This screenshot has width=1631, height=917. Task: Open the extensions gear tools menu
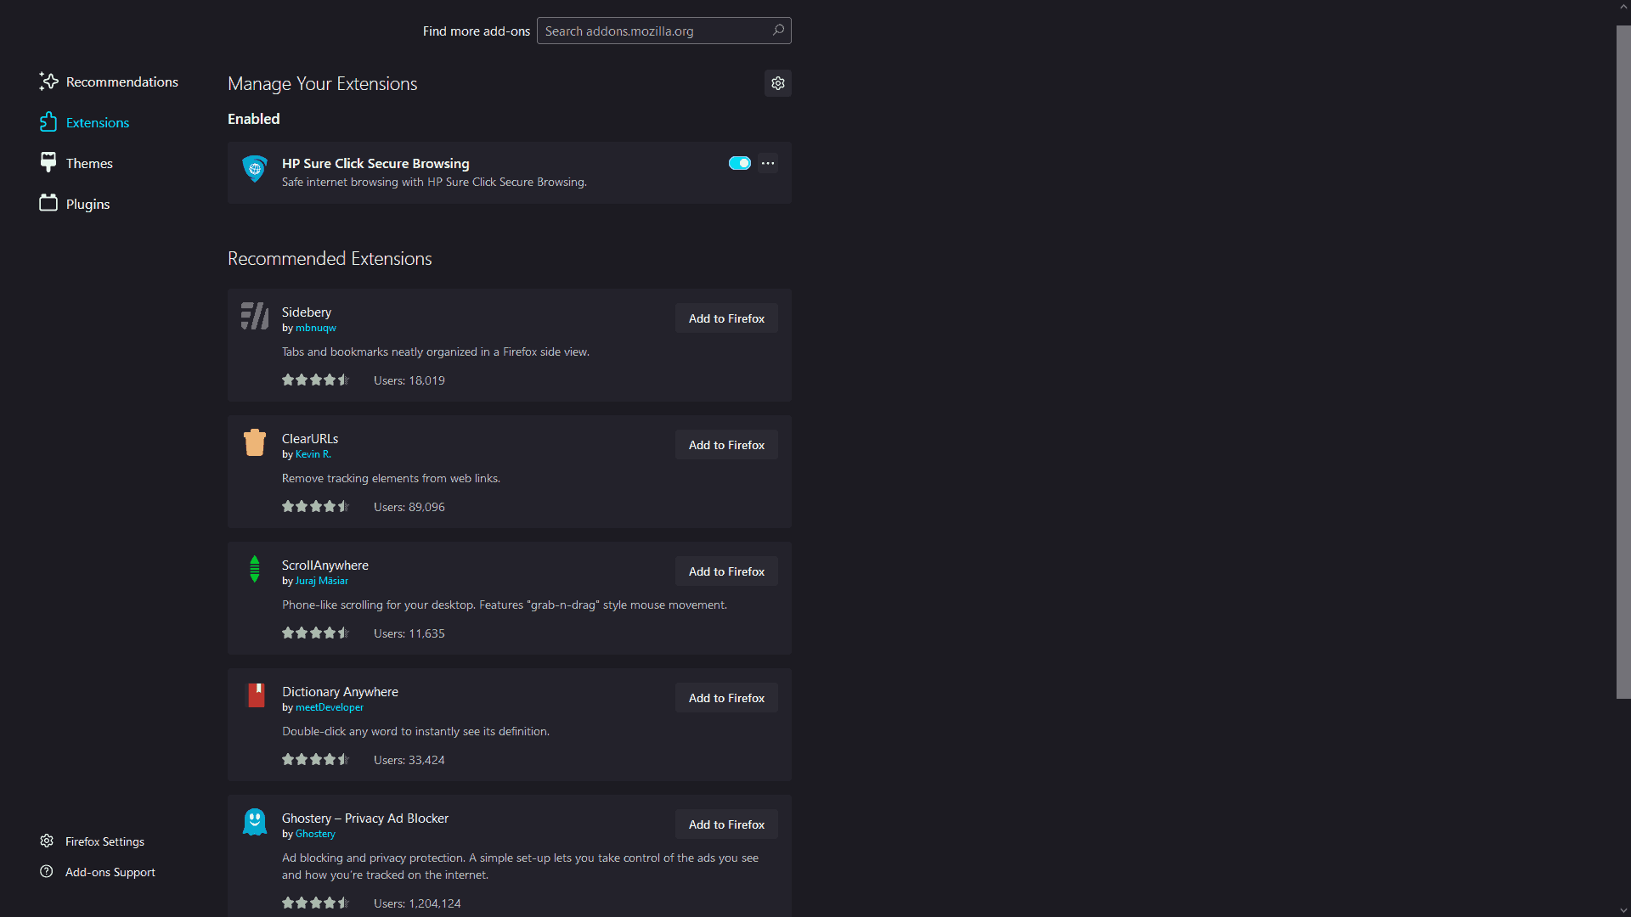[x=777, y=83]
